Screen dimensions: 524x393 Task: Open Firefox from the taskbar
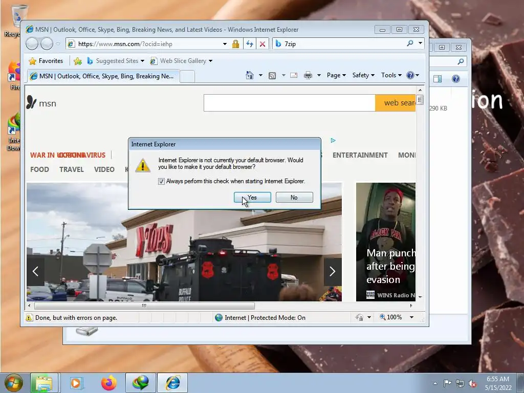click(109, 383)
